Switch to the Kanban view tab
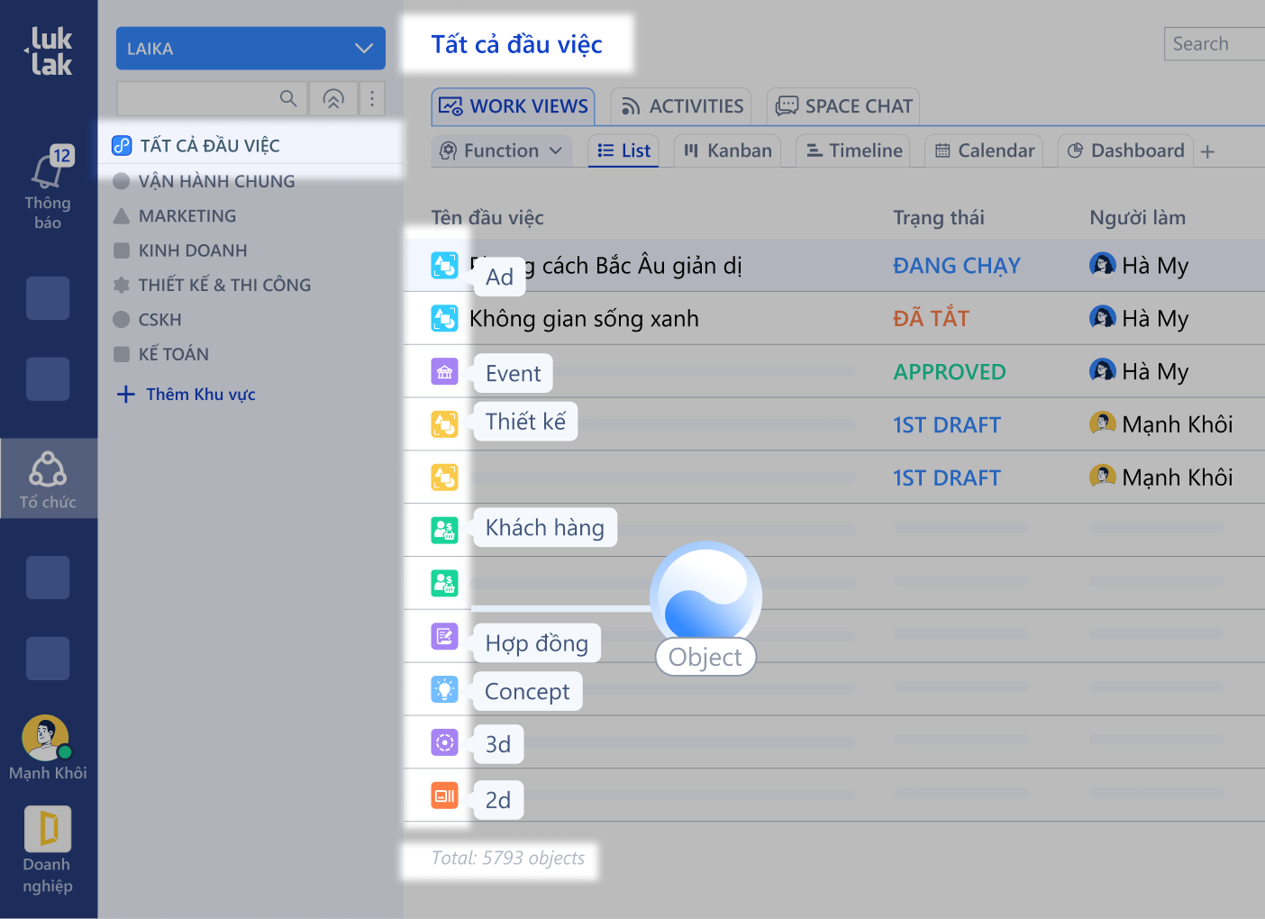Viewport: 1265px width, 919px height. point(727,150)
